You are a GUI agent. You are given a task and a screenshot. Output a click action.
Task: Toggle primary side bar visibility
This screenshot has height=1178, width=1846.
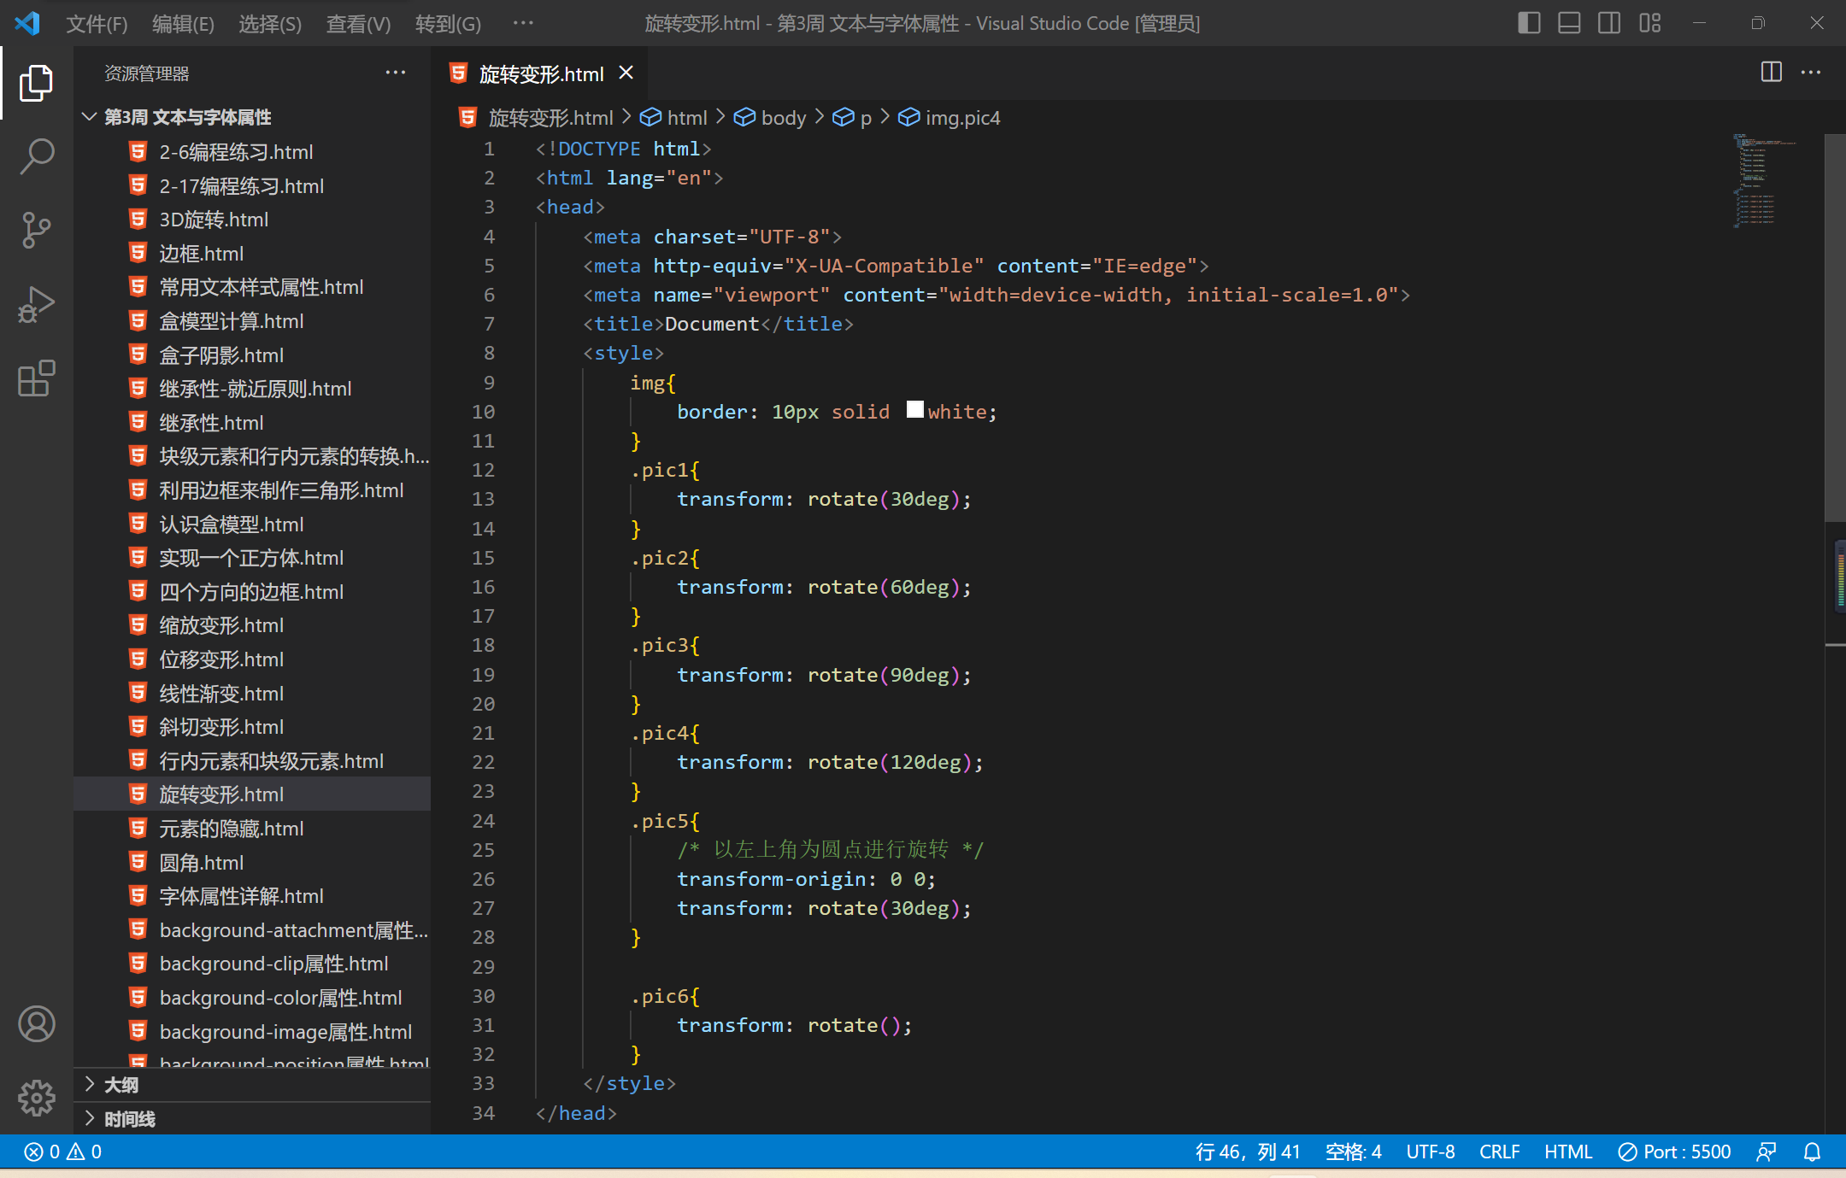tap(1529, 23)
